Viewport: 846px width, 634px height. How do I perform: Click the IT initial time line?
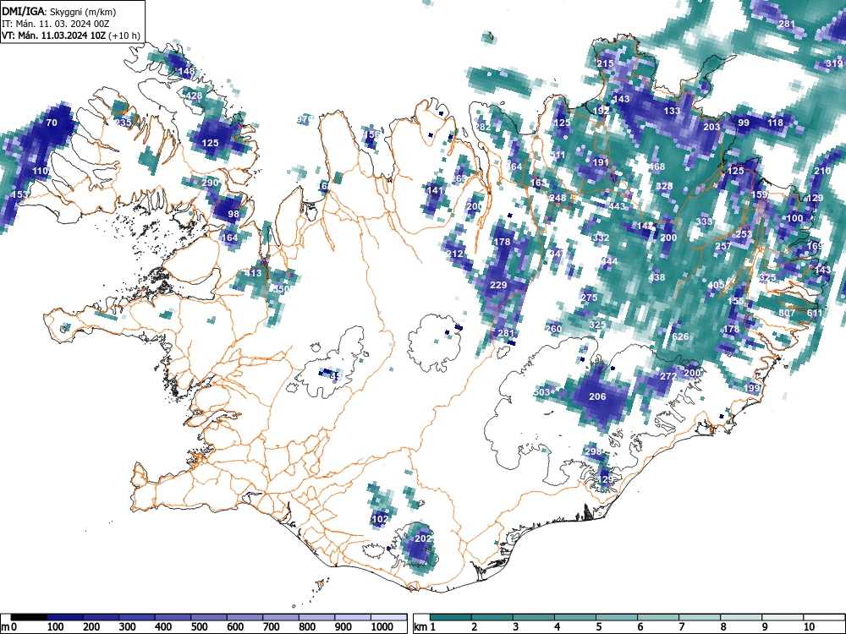[56, 24]
